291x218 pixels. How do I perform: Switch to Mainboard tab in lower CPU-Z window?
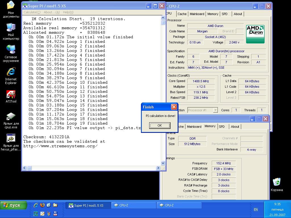pos(194,127)
